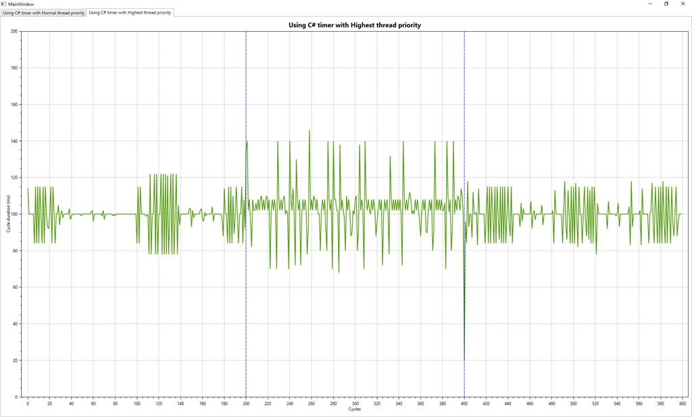Click the y-axis value 100
Image resolution: width=692 pixels, height=417 pixels.
14,214
